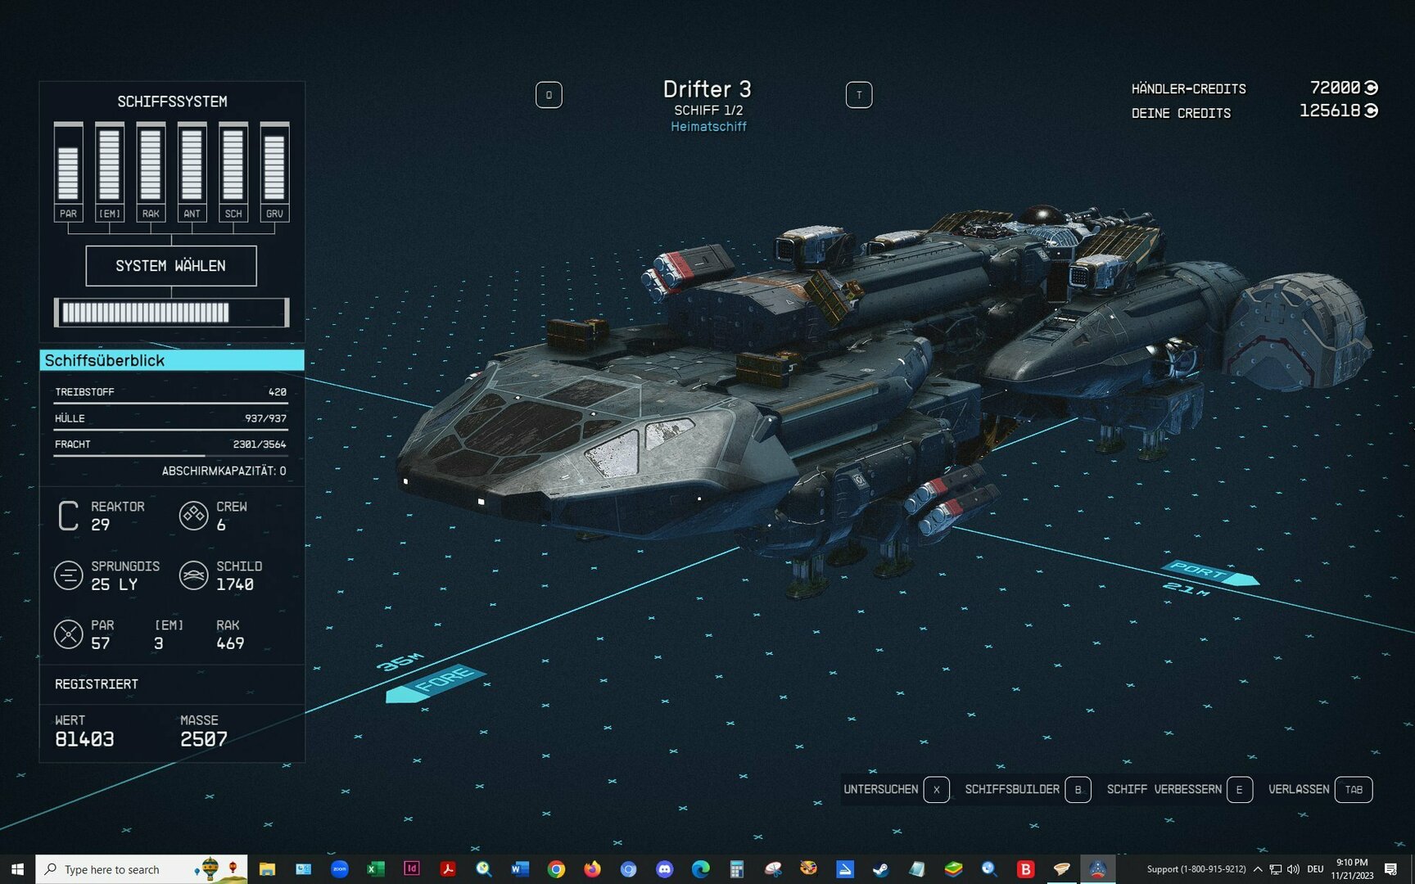Click the FORE direction marker

[436, 683]
